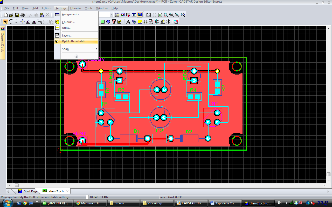Expand the Snap submenu arrow
The width and height of the screenshot is (332, 207).
(x=96, y=49)
